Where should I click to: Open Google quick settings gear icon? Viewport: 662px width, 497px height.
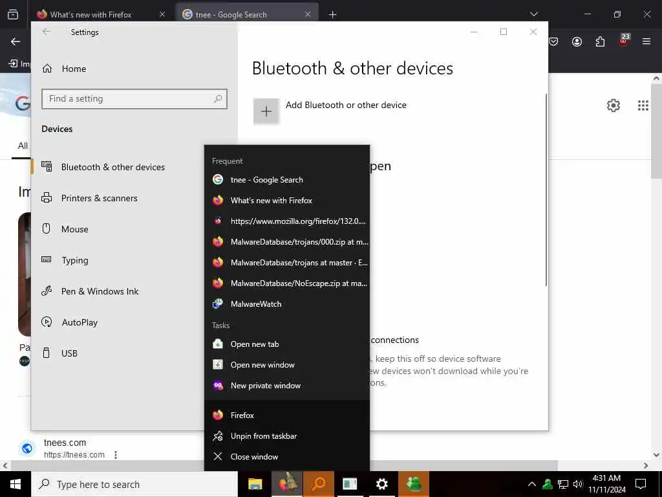tap(614, 105)
